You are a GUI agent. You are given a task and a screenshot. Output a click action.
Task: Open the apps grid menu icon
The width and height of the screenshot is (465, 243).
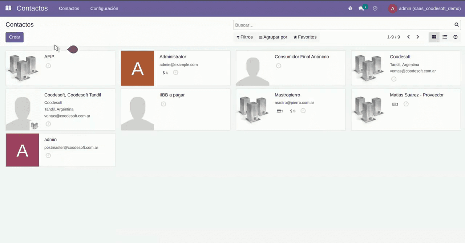coord(8,8)
